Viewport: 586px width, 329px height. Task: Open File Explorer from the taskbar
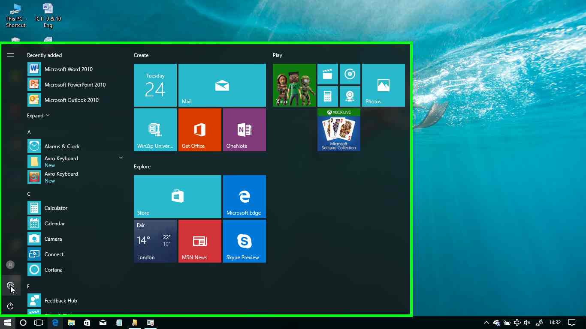71,323
